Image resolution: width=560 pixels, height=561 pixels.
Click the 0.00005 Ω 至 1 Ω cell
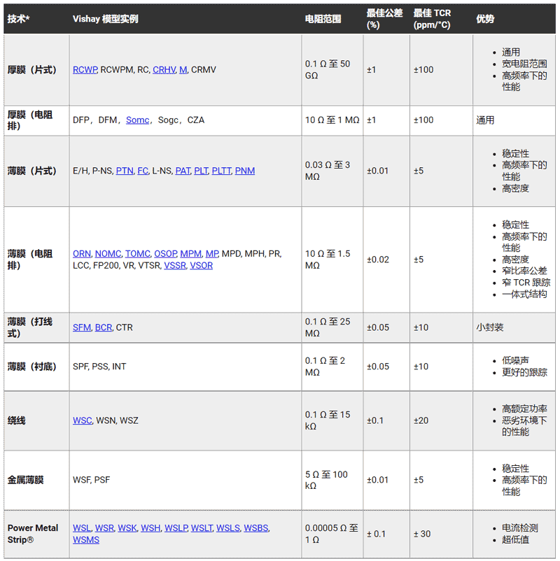[x=331, y=534]
